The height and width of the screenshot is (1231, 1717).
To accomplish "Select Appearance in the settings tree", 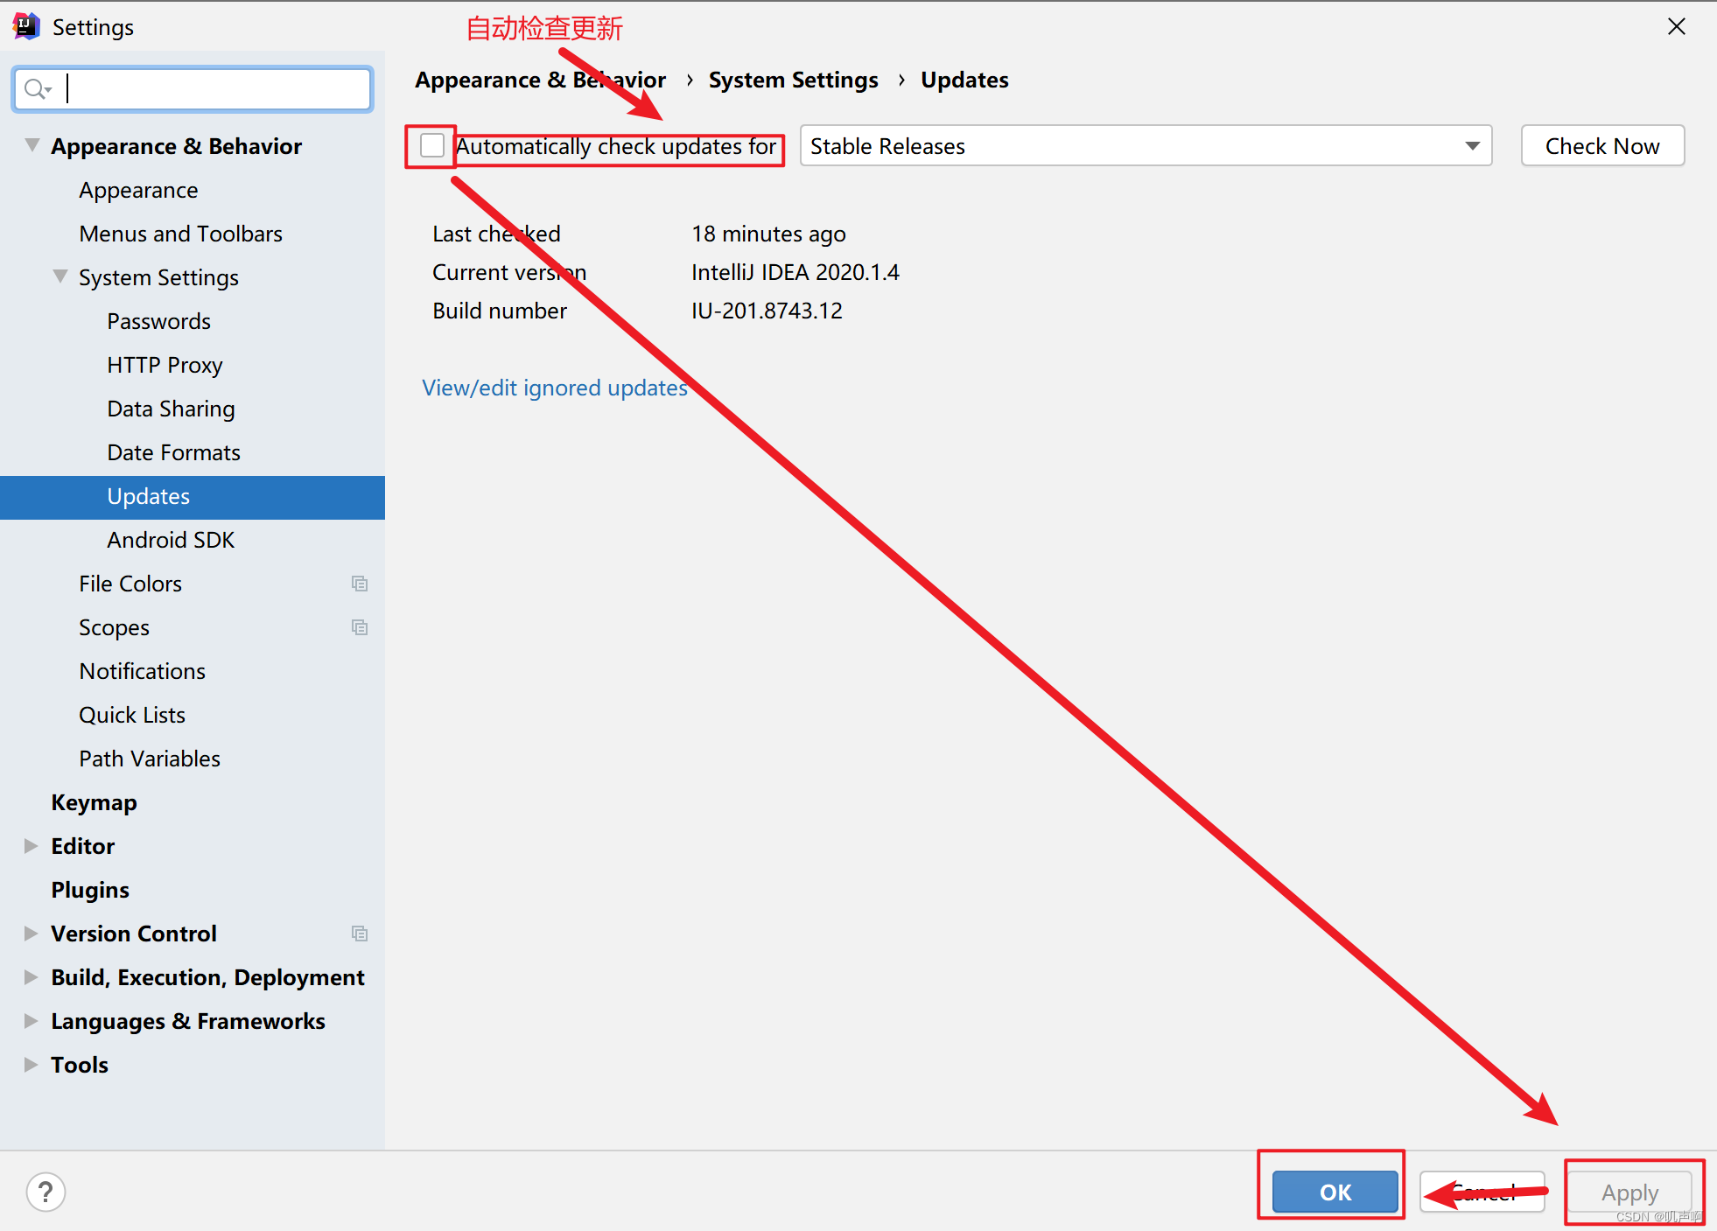I will coord(138,190).
